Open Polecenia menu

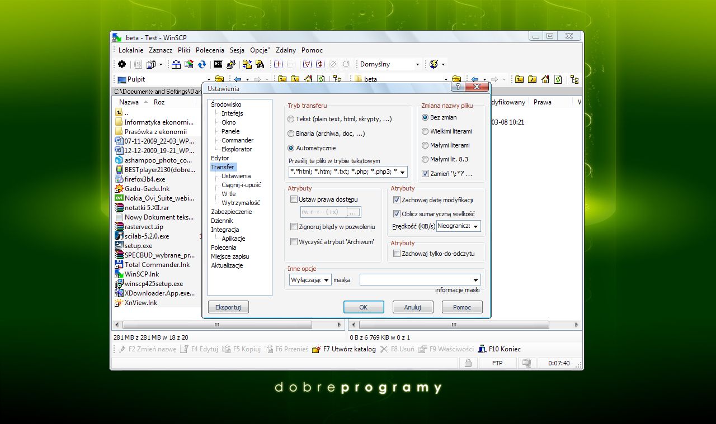tap(210, 50)
